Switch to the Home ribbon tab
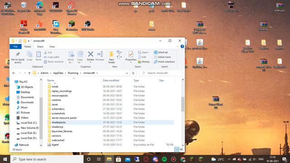 coord(28,47)
